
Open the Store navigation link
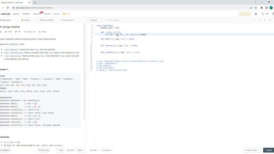[67, 14]
